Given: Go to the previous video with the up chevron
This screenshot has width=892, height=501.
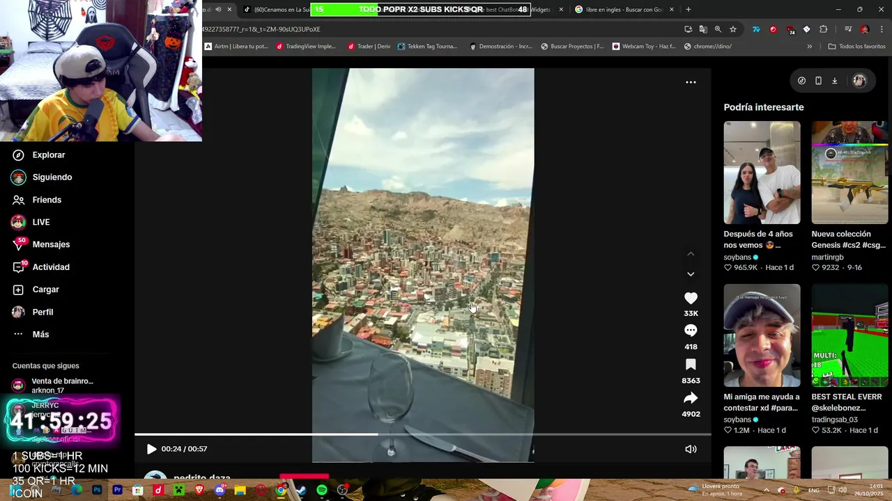Looking at the screenshot, I should [691, 254].
